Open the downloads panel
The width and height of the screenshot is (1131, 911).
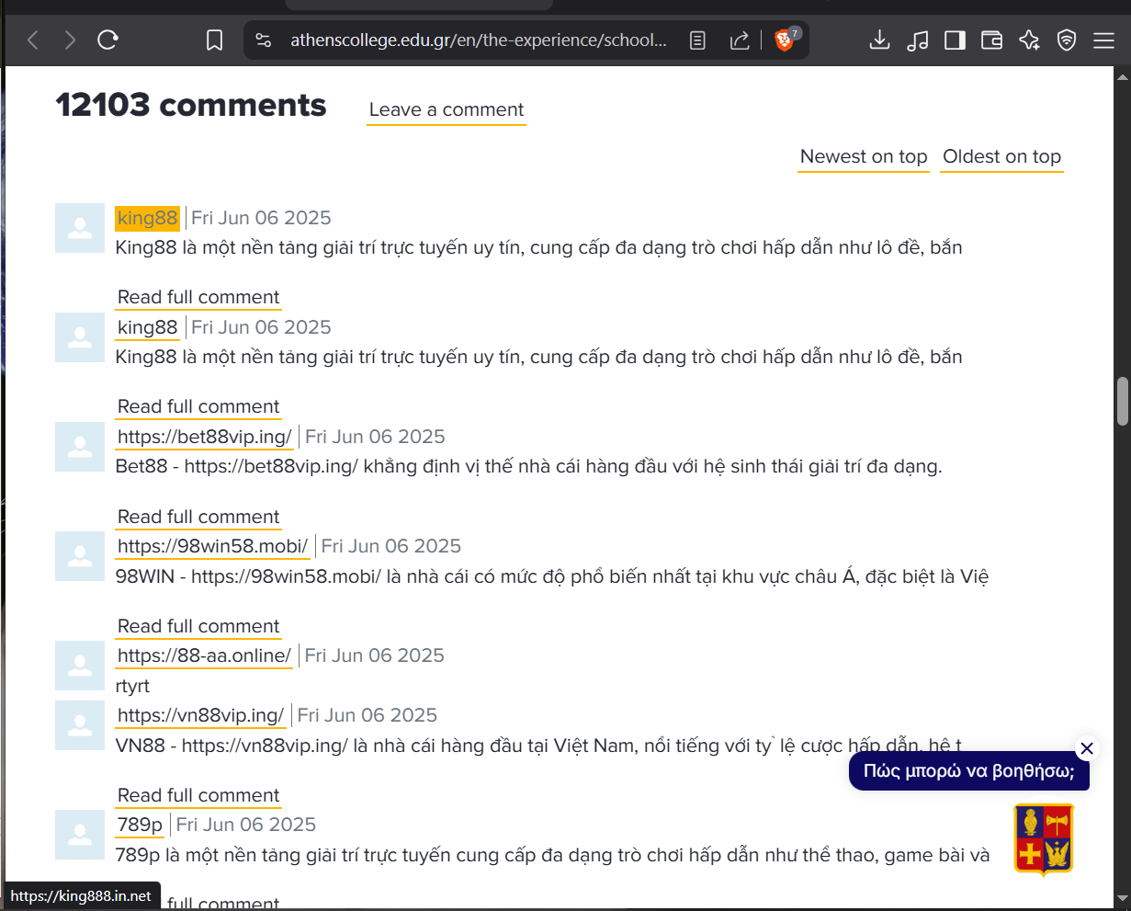tap(879, 40)
